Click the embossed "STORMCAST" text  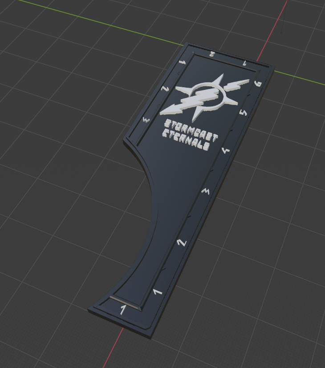pos(191,131)
